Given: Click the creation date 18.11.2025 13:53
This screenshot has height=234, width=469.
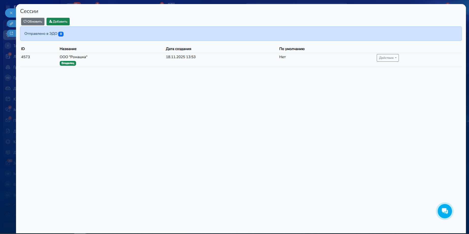Looking at the screenshot, I should pyautogui.click(x=181, y=57).
